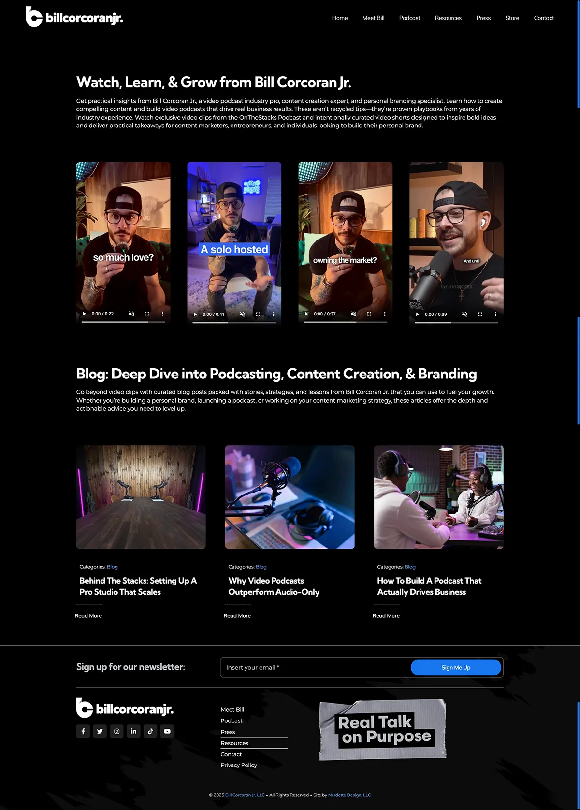
Task: Click the newsletter email input field
Action: pyautogui.click(x=314, y=667)
